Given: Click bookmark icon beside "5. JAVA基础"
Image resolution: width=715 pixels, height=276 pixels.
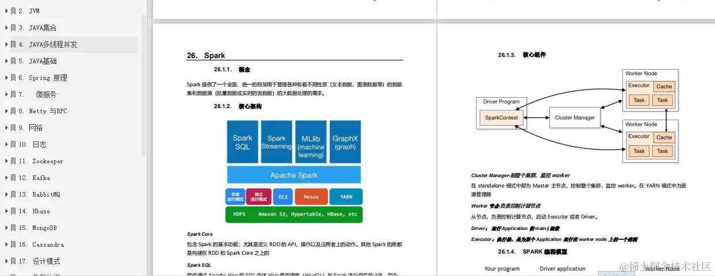Looking at the screenshot, I should click(13, 61).
